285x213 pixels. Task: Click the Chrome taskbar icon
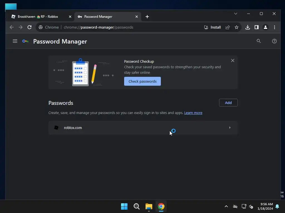pos(161,206)
